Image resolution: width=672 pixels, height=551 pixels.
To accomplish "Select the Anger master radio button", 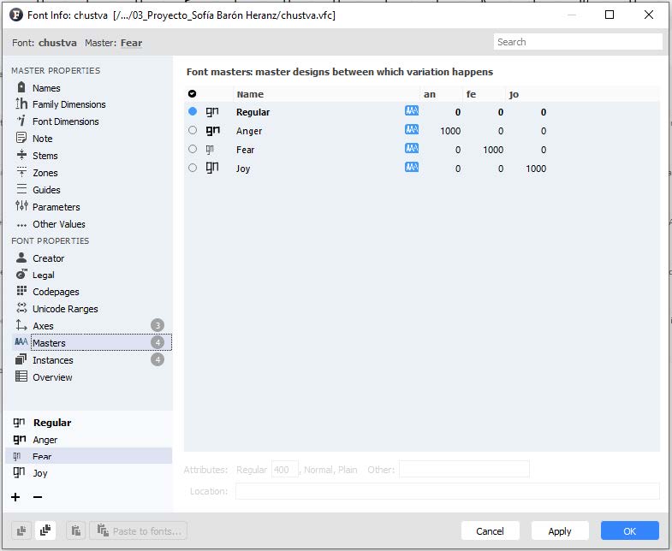I will tap(193, 131).
